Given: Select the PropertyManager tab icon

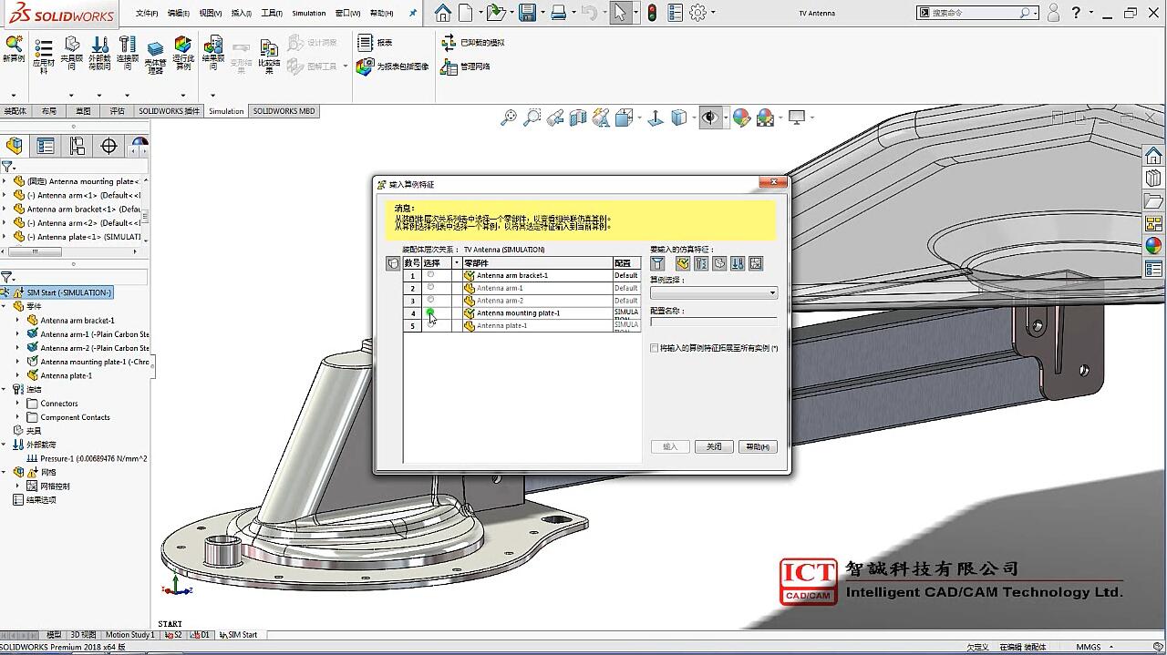Looking at the screenshot, I should coord(46,146).
